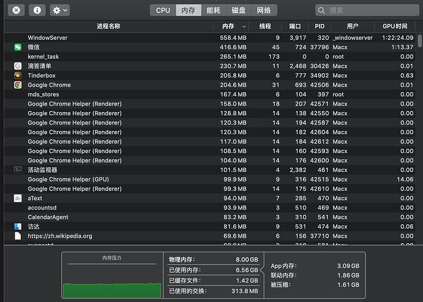Click the process name 访达
Screen dimensions: 423x302
pos(34,227)
